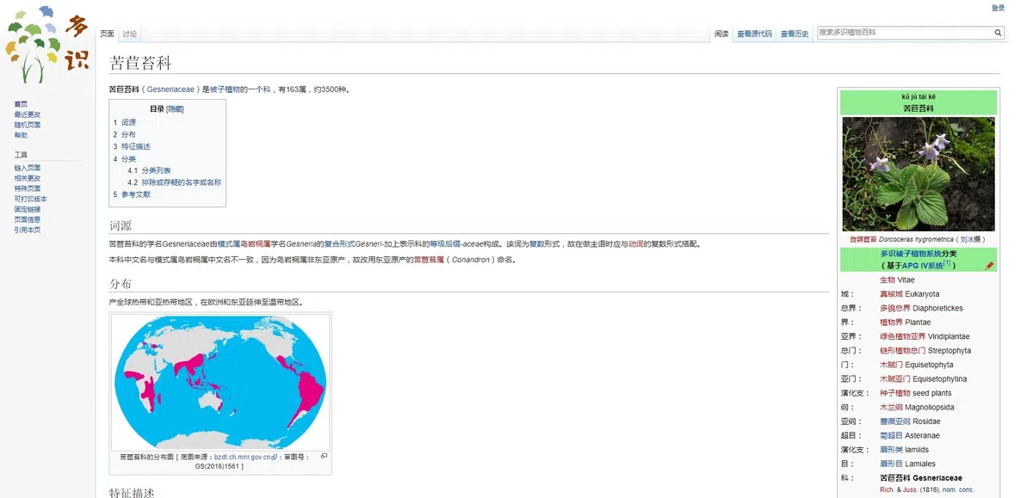Open the 页面 tab
Image resolution: width=1033 pixels, height=498 pixels.
point(107,34)
